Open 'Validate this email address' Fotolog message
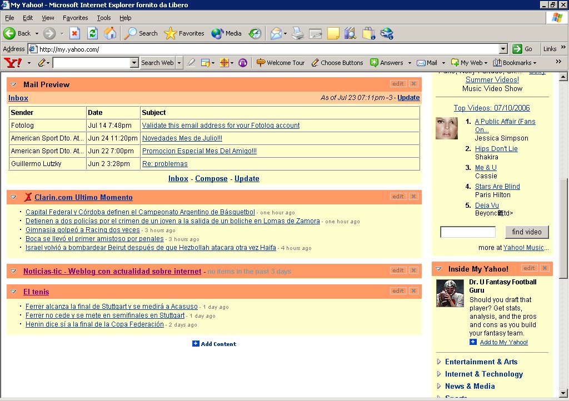 pyautogui.click(x=221, y=126)
